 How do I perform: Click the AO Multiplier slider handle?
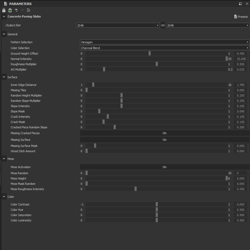pos(104,69)
